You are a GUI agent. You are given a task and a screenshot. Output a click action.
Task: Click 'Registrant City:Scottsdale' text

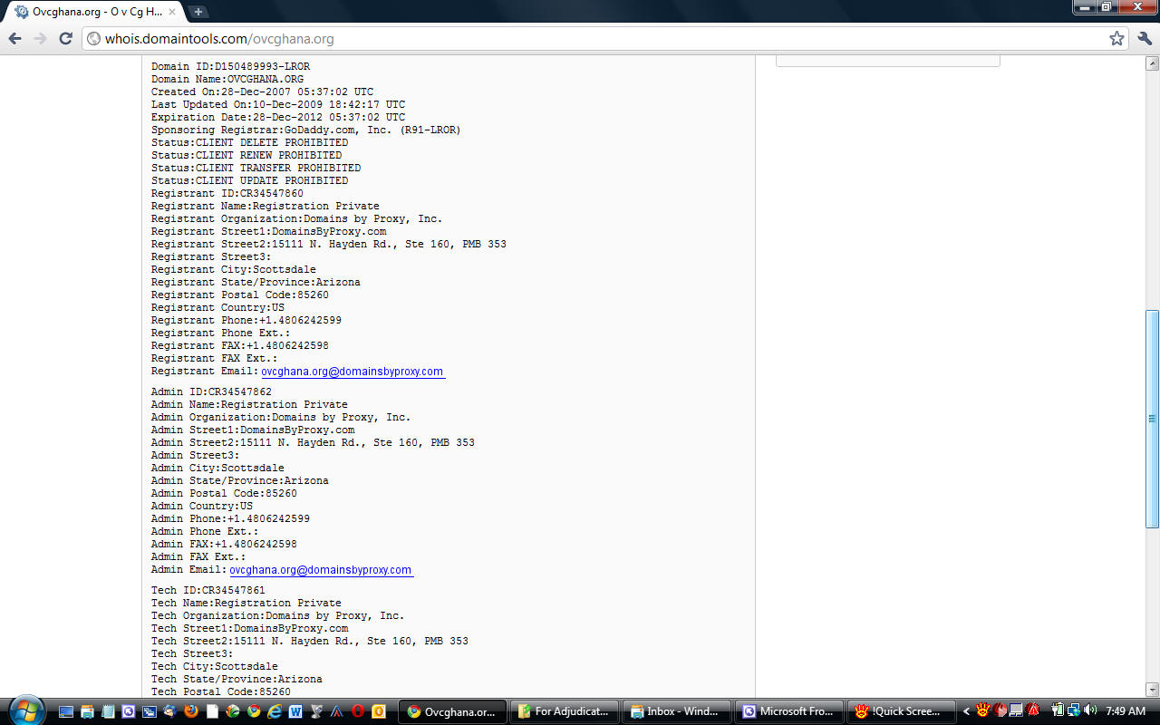(x=234, y=270)
